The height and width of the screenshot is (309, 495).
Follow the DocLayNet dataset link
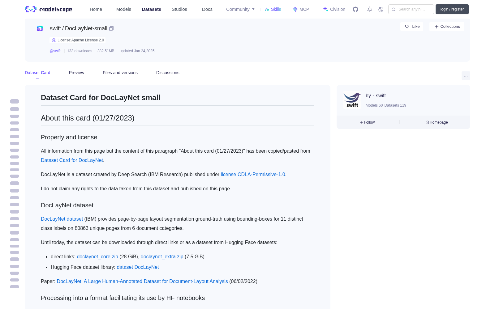tap(62, 219)
